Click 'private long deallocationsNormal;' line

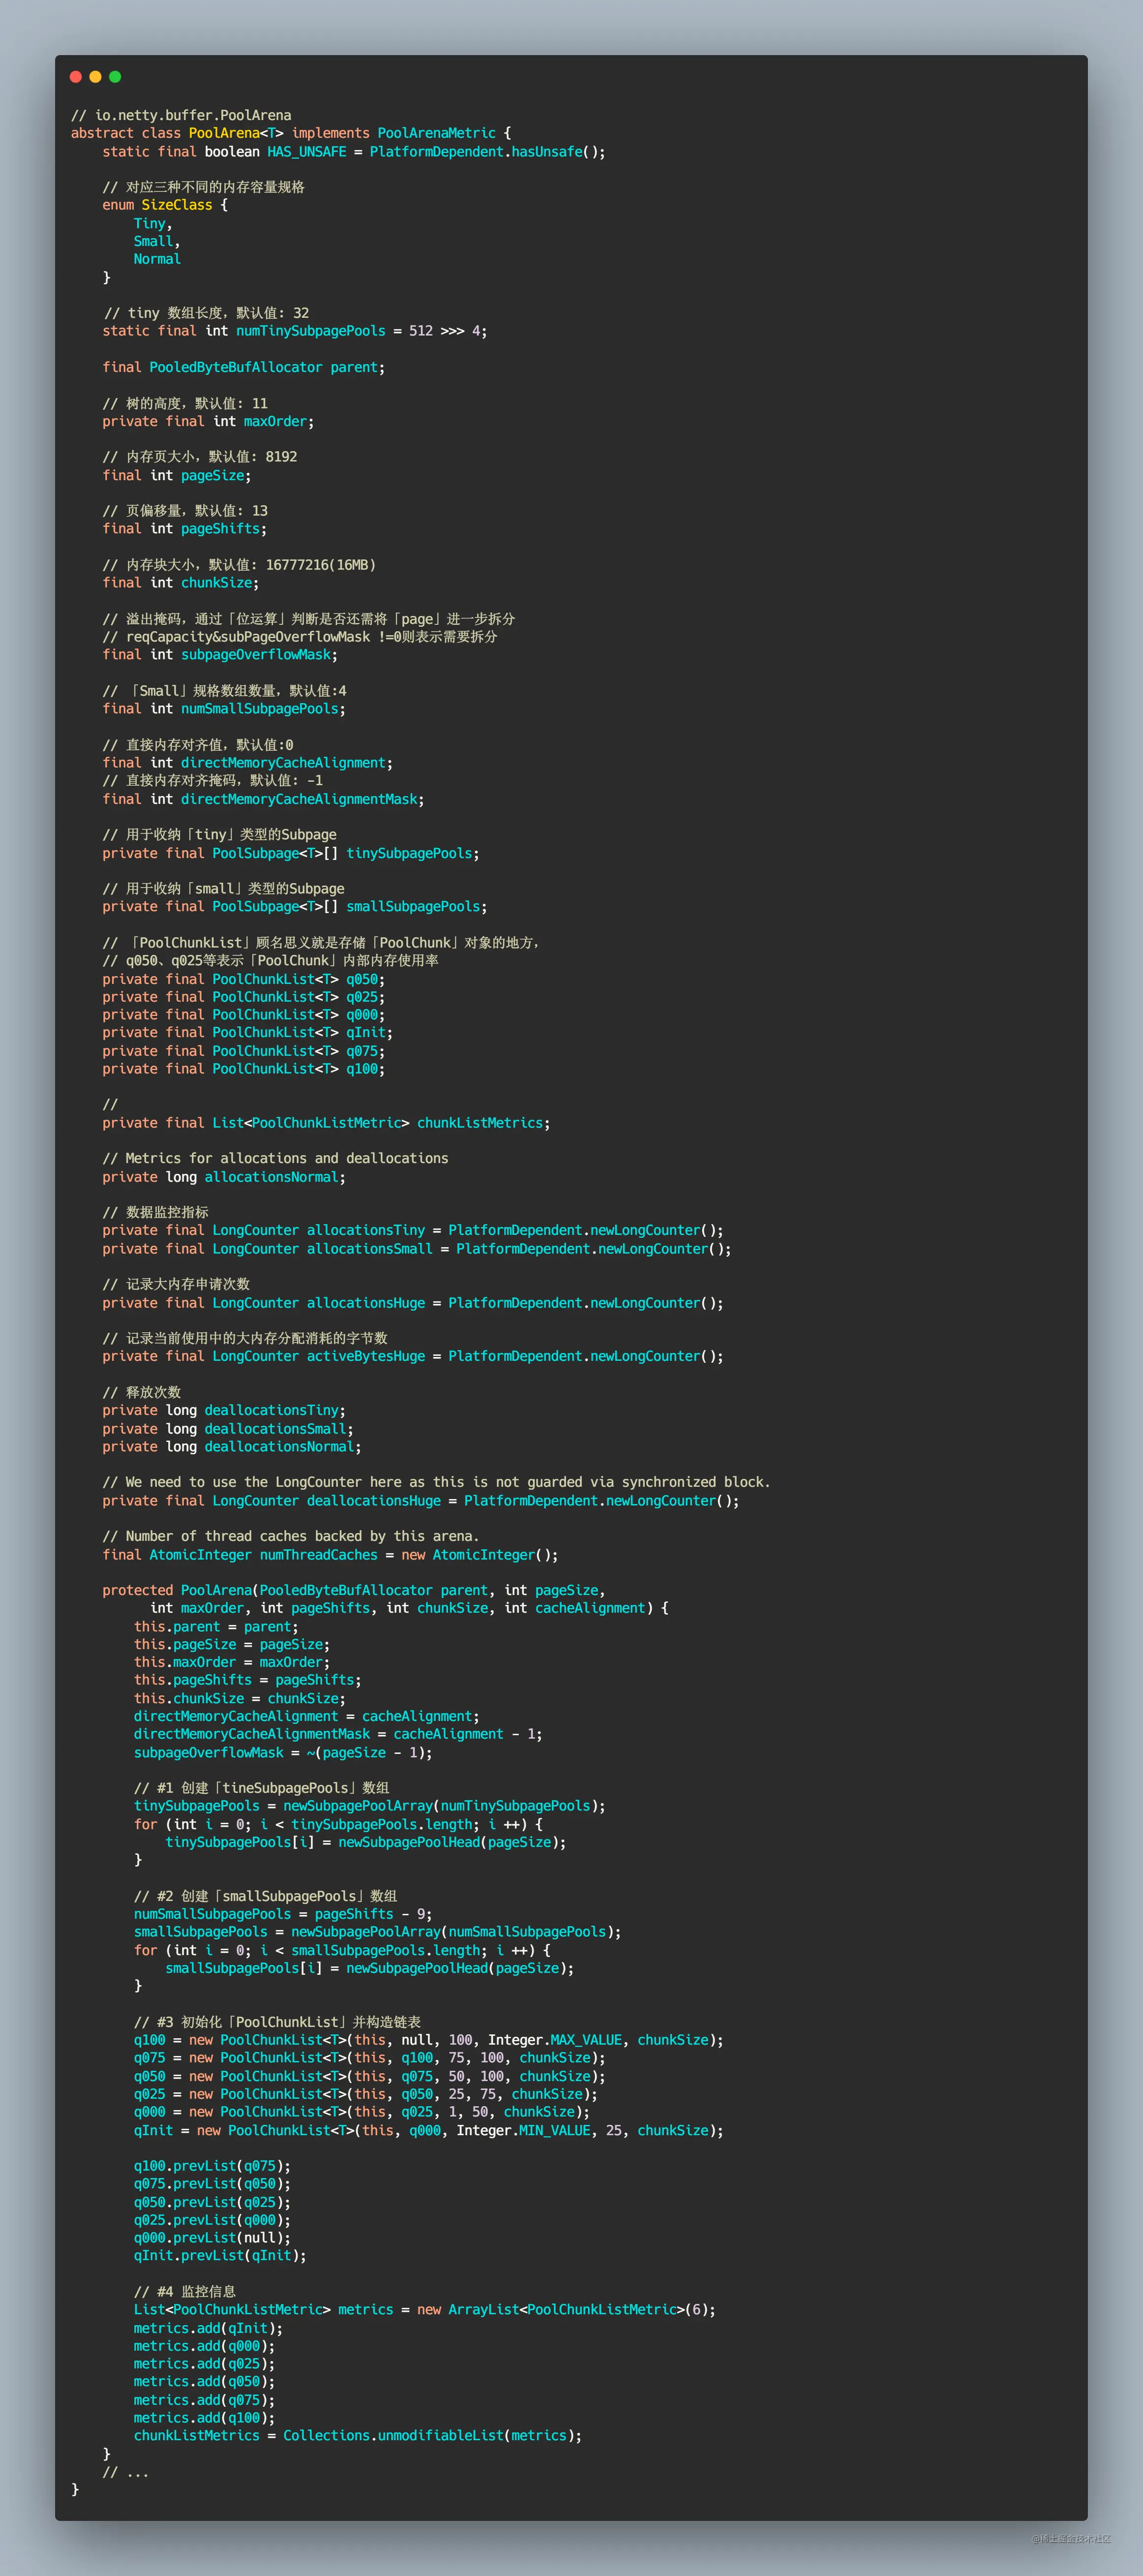pyautogui.click(x=232, y=1446)
